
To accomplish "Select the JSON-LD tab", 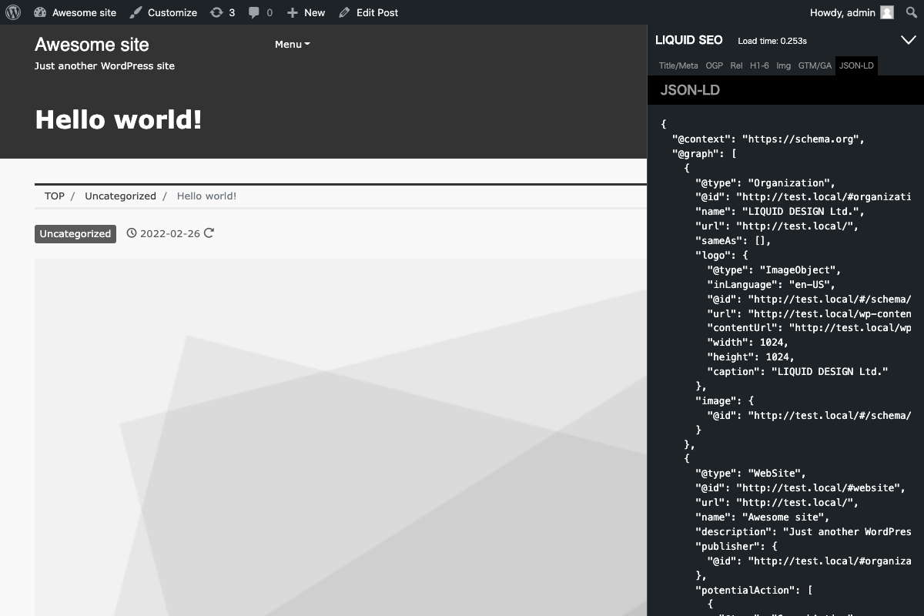I will 856,65.
